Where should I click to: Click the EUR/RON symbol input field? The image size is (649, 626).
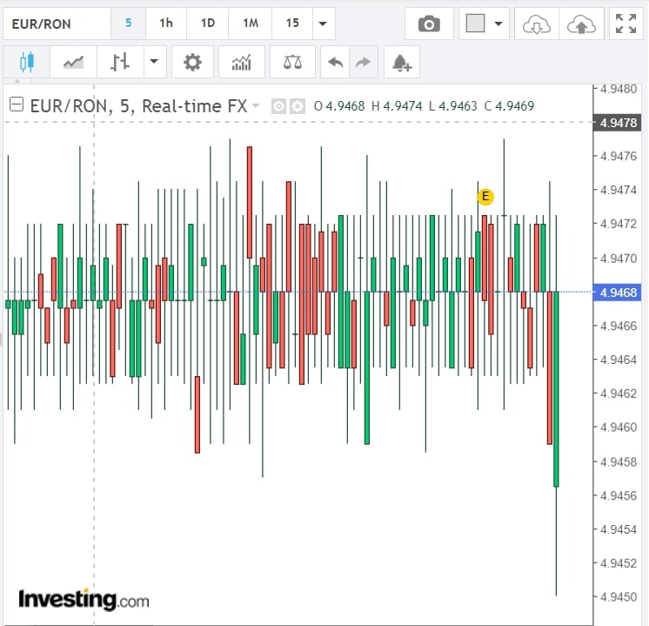(x=56, y=24)
